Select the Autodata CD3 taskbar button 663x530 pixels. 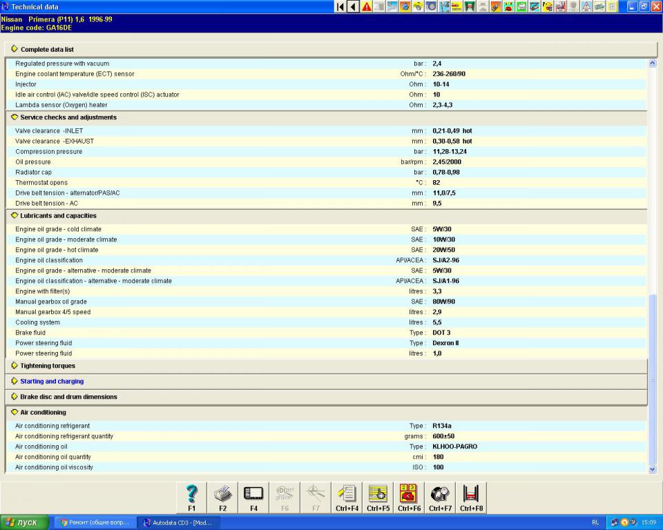point(178,523)
